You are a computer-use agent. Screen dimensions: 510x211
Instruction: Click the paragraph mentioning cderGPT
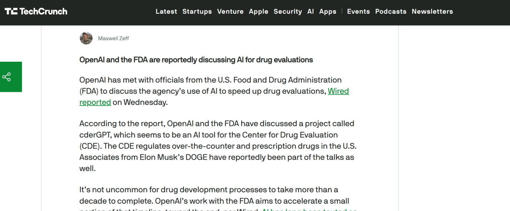[217, 146]
